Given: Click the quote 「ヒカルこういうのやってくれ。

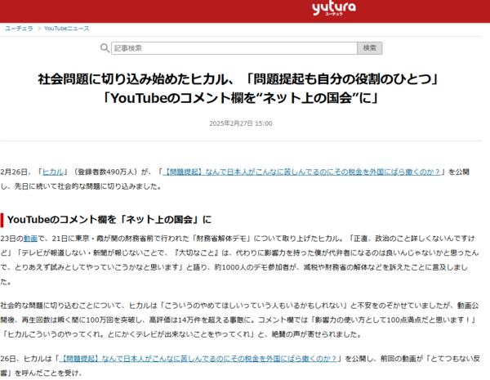Looking at the screenshot, I should tap(54, 334).
